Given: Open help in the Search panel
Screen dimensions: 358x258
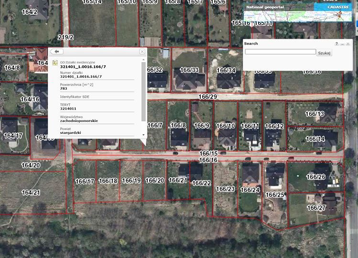Looking at the screenshot, I should tap(336, 43).
